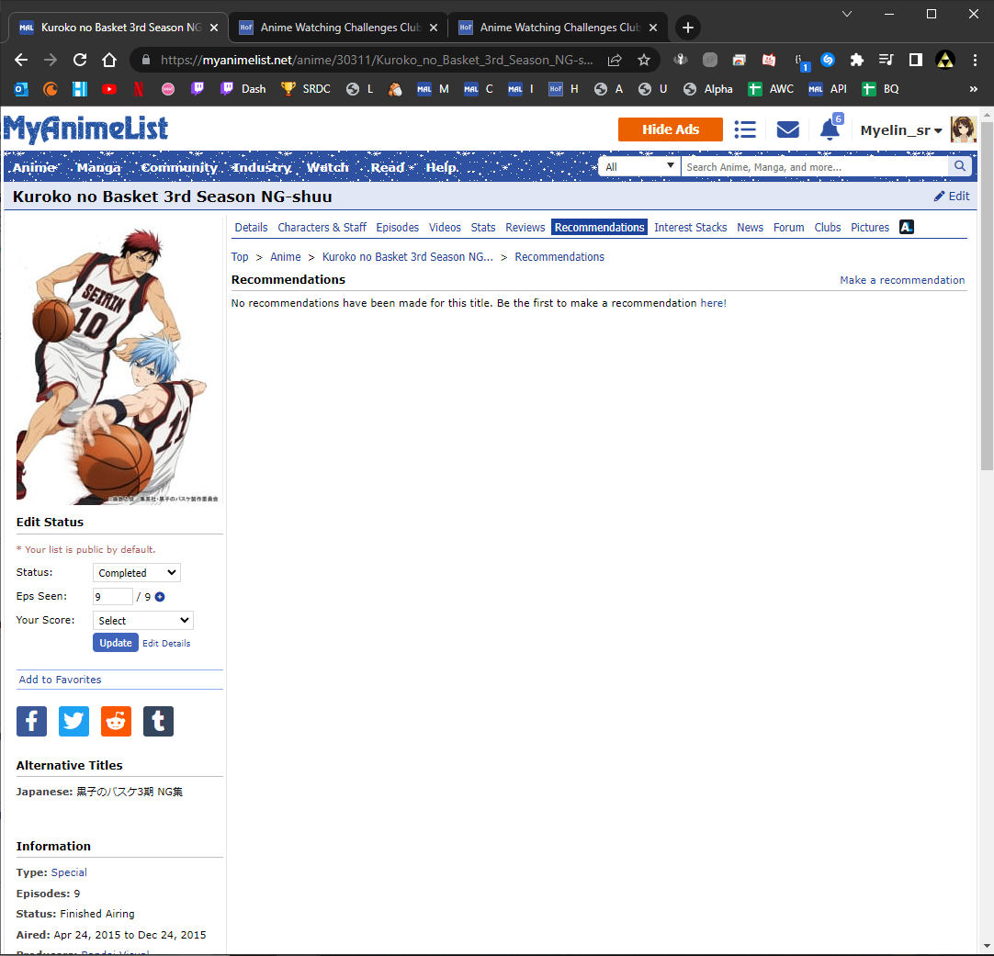Show more bookmarks with the chevron

(x=974, y=89)
